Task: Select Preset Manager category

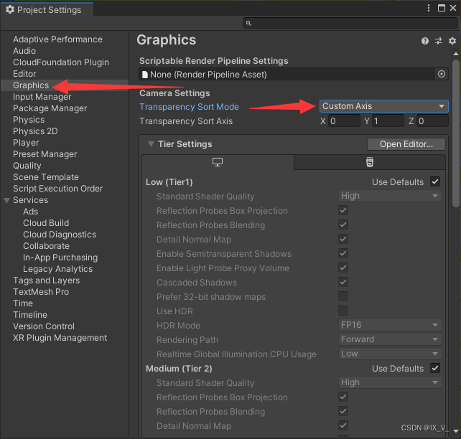Action: (45, 154)
